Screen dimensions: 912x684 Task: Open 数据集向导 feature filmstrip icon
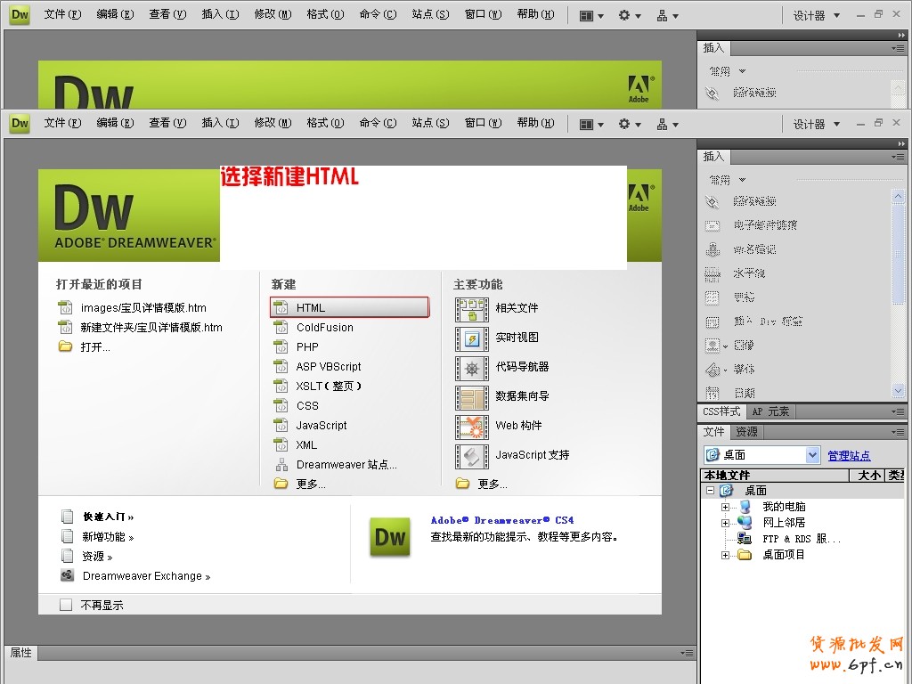point(472,397)
